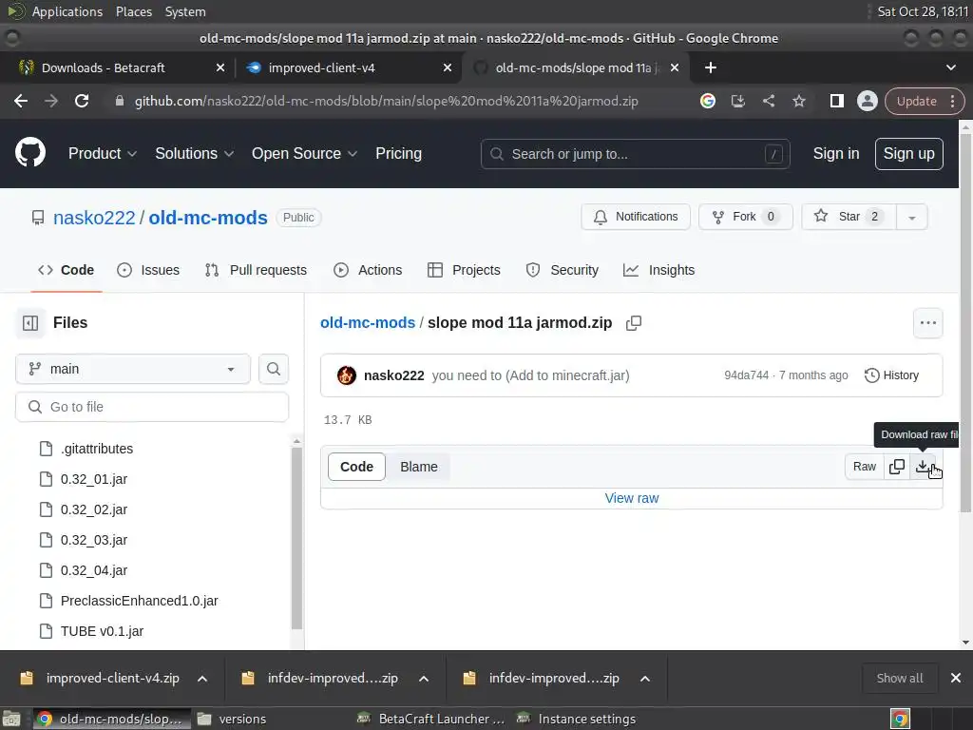
Task: Select the repository Code tab
Action: click(66, 270)
